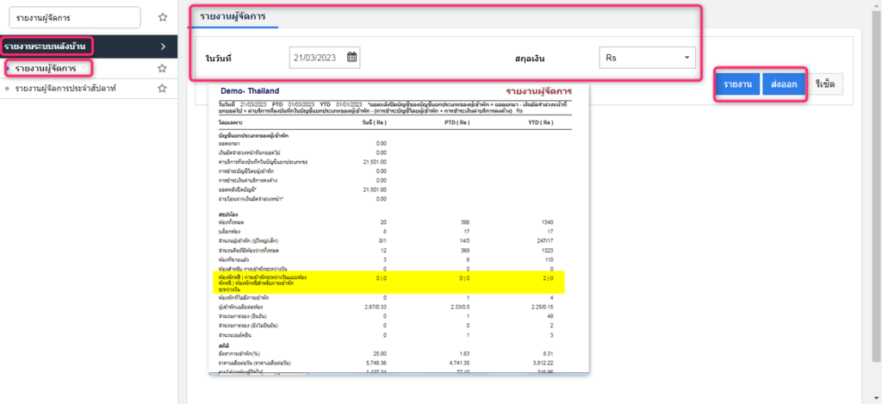This screenshot has width=882, height=404.
Task: Click the page vertical scrollbar
Action: 876,186
